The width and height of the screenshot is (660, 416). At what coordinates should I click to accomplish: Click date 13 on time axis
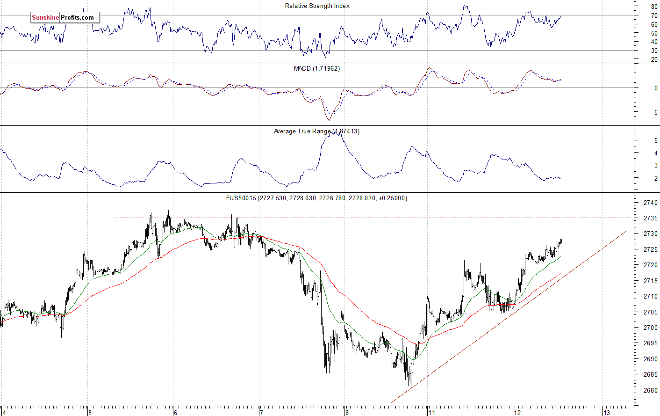607,413
